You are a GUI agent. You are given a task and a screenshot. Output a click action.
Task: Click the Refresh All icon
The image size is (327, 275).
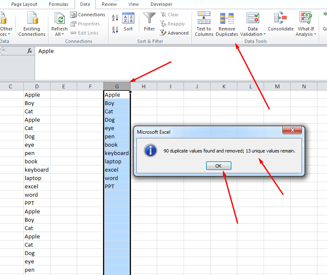tap(59, 18)
